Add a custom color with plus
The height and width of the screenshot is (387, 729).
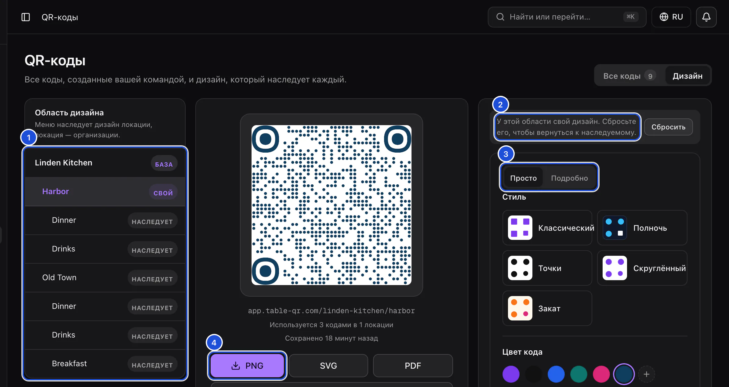646,374
